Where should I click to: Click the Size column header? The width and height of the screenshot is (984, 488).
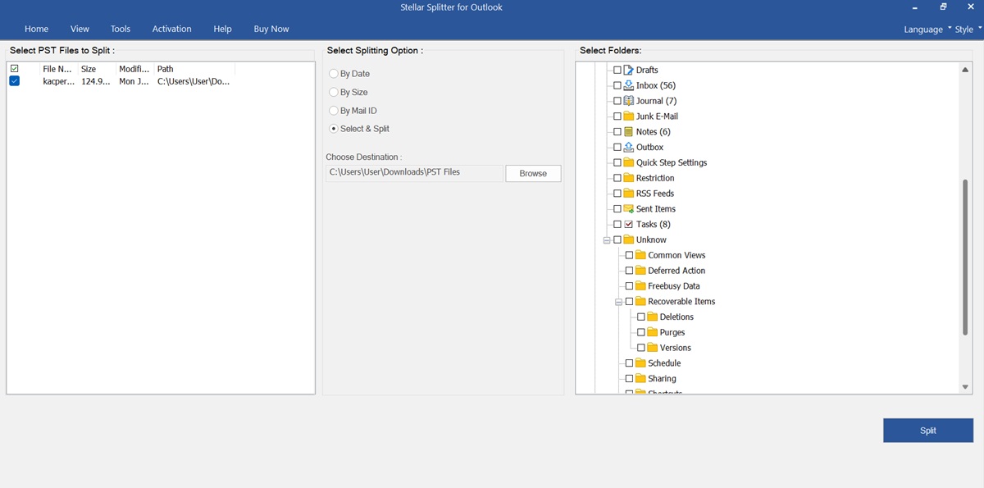coord(97,69)
